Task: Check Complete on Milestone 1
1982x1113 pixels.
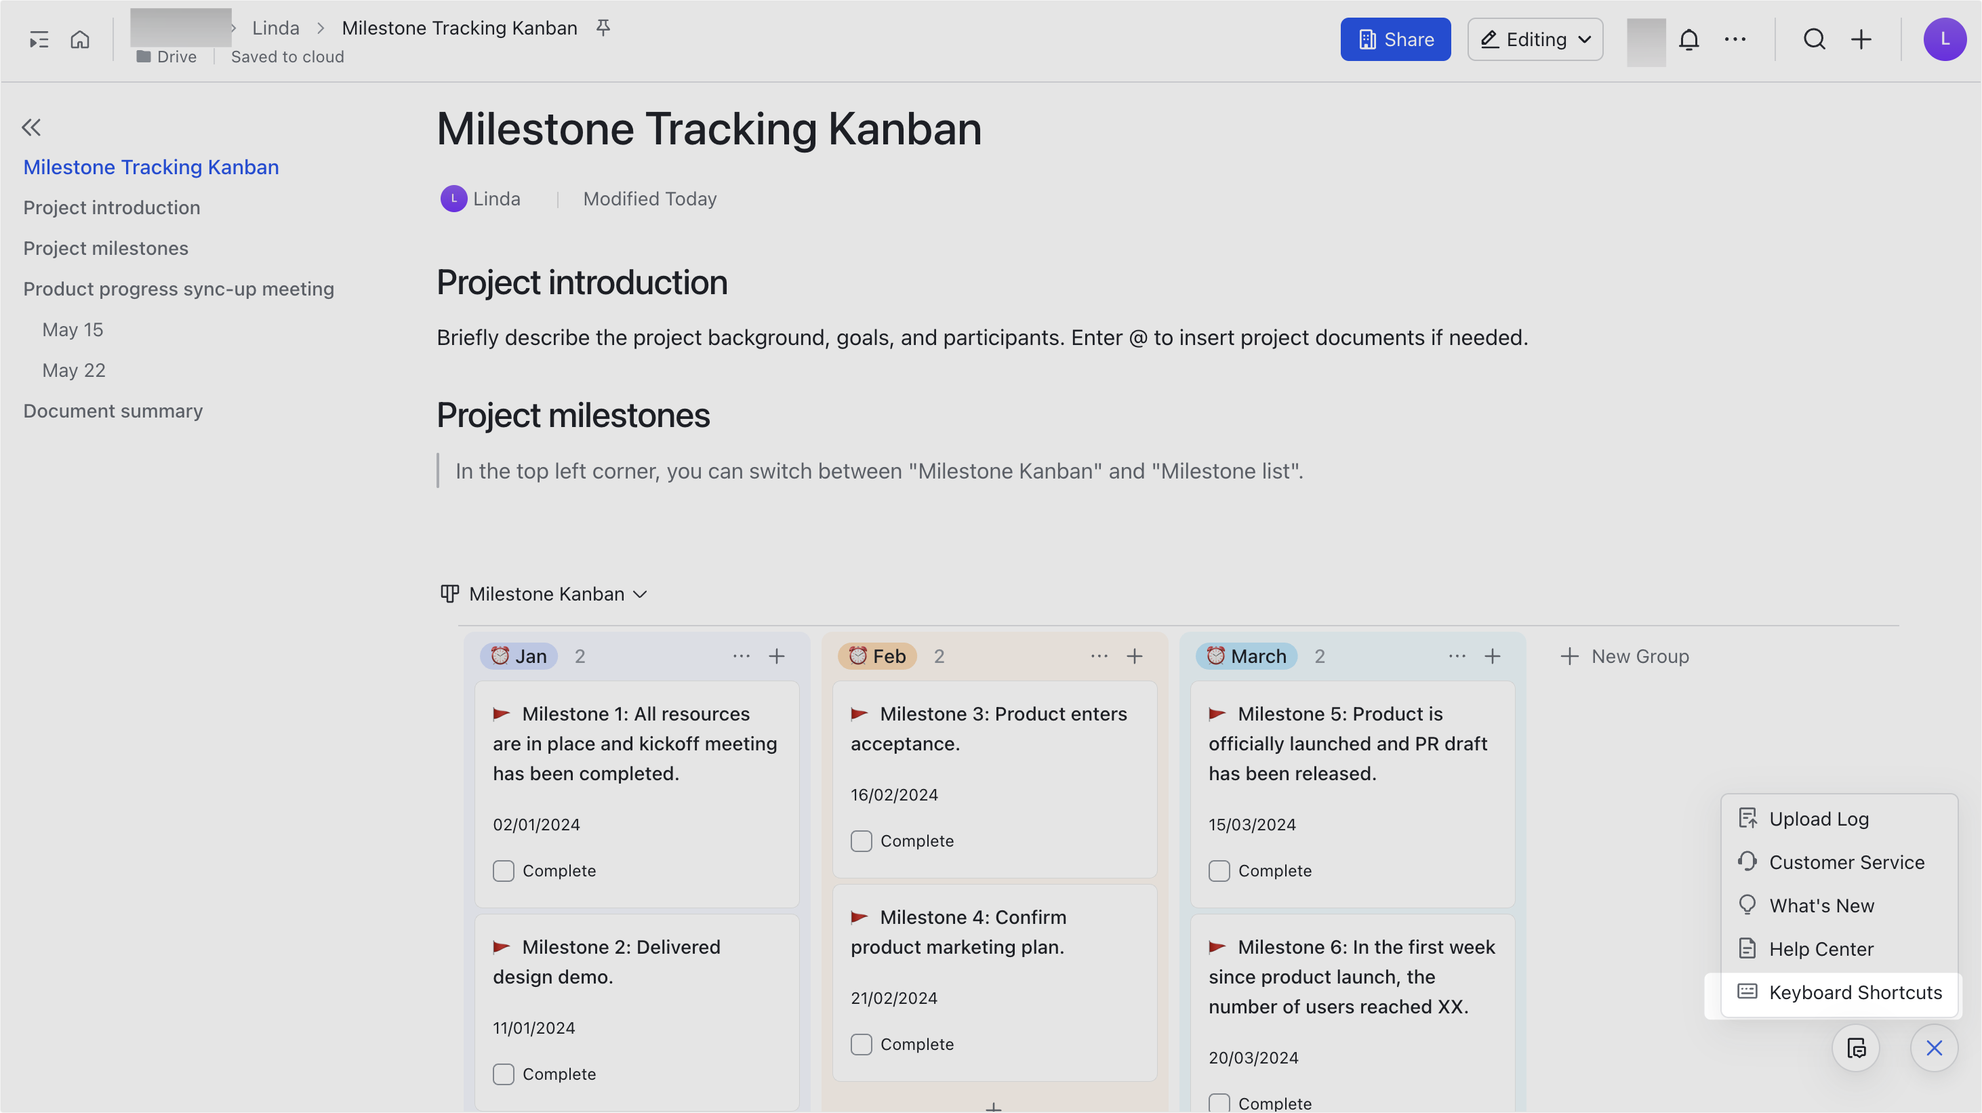Action: click(x=503, y=871)
